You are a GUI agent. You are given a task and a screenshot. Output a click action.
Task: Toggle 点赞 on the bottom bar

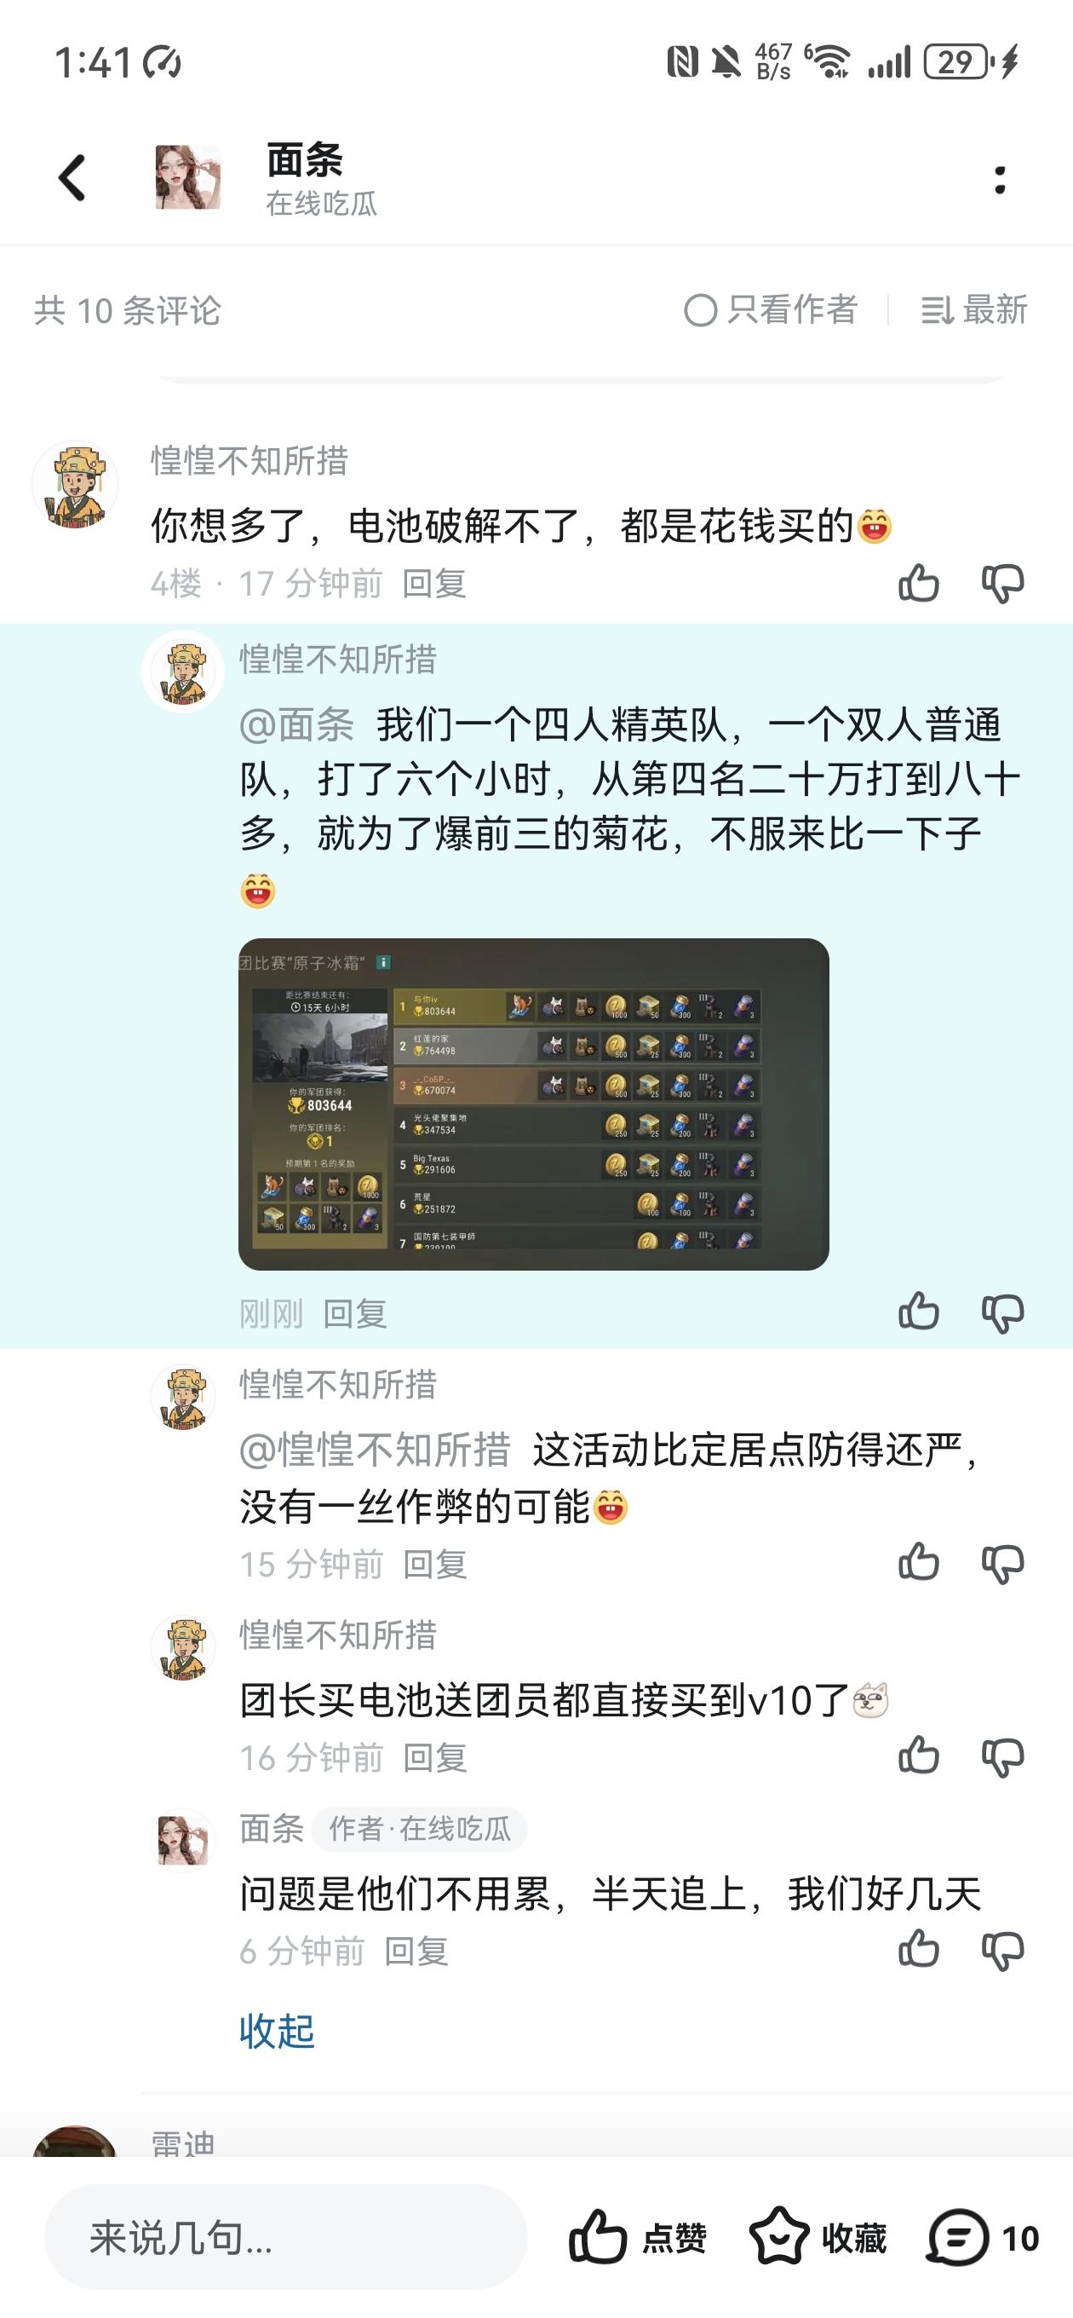tap(638, 2237)
